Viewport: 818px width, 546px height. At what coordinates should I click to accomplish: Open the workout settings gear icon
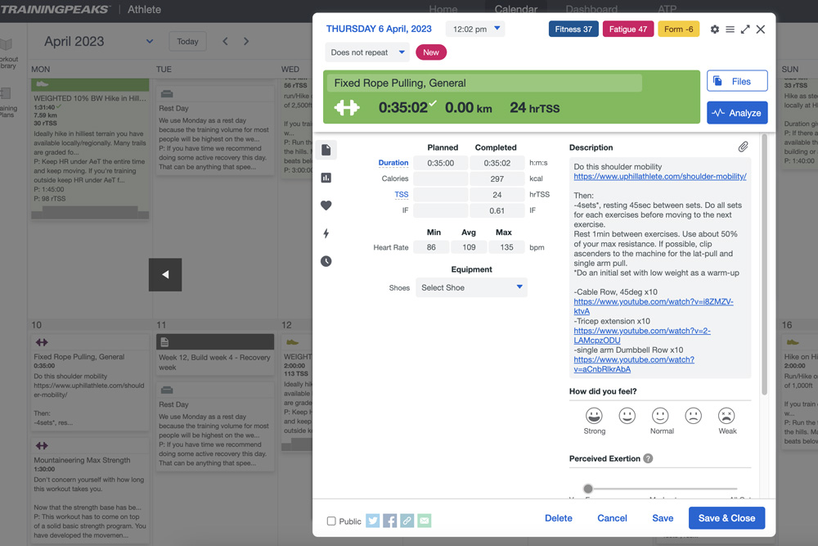715,29
